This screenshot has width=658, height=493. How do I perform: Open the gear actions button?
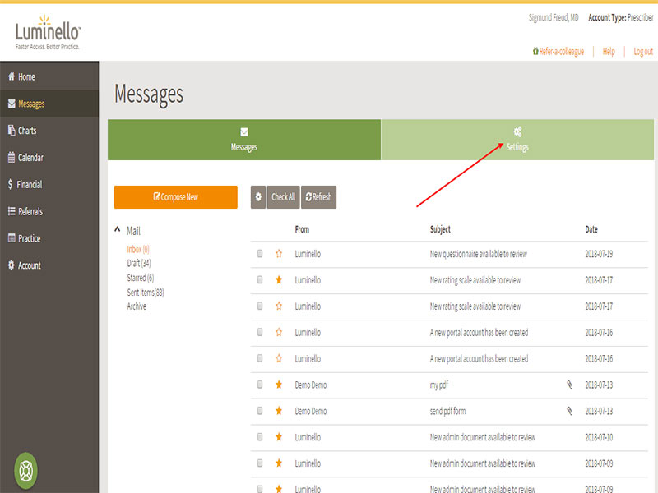pyautogui.click(x=258, y=196)
